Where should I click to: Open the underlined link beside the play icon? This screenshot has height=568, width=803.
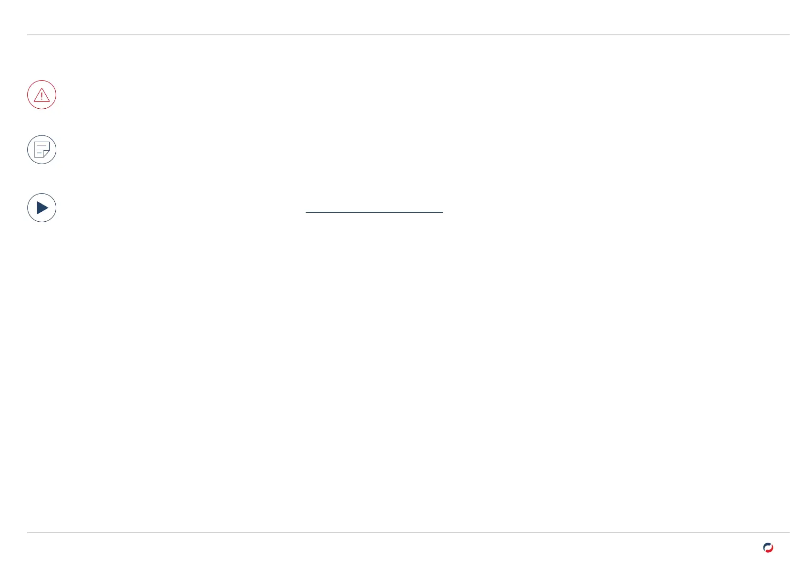click(374, 209)
